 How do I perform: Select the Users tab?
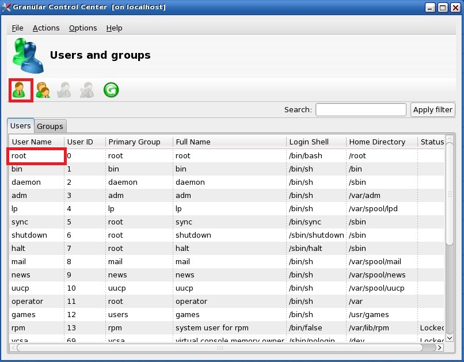[x=20, y=125]
